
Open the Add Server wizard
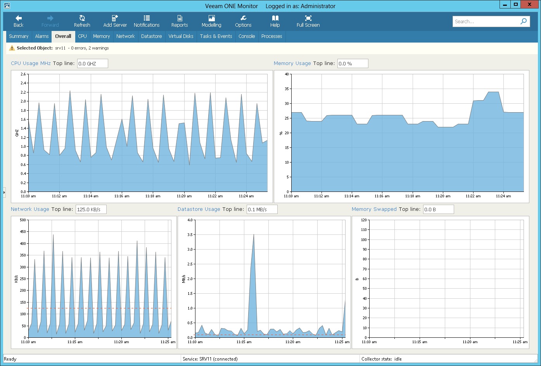pos(115,21)
